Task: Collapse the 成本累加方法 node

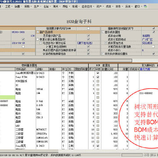Action: click(x=106, y=43)
